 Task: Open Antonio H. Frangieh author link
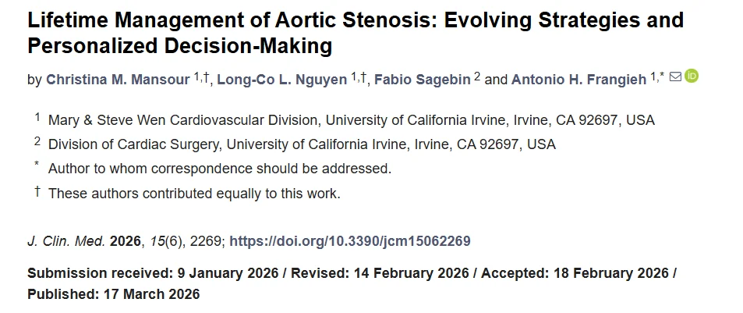point(578,80)
